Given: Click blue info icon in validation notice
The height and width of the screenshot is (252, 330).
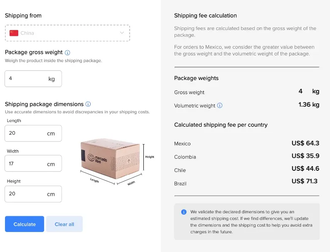Looking at the screenshot, I should click(184, 212).
